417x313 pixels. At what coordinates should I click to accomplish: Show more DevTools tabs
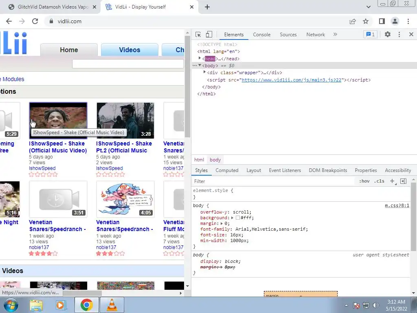pyautogui.click(x=335, y=34)
